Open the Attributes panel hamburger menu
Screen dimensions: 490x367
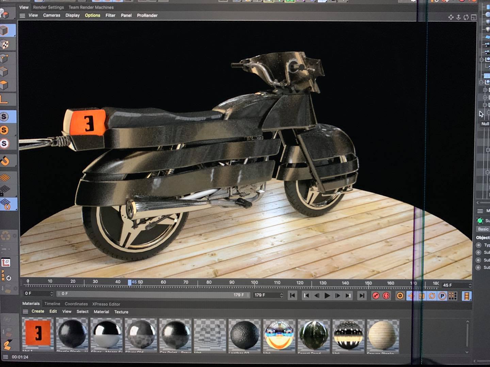coord(480,211)
